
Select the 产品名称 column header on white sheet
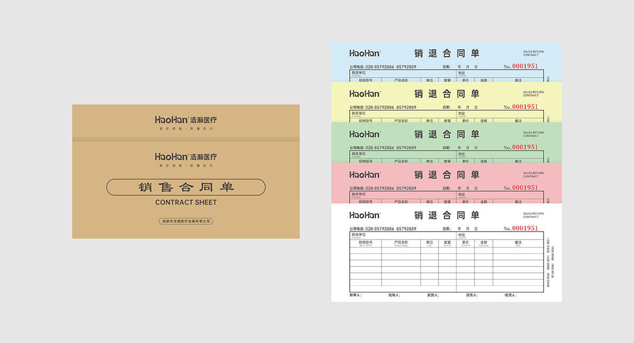(x=401, y=243)
